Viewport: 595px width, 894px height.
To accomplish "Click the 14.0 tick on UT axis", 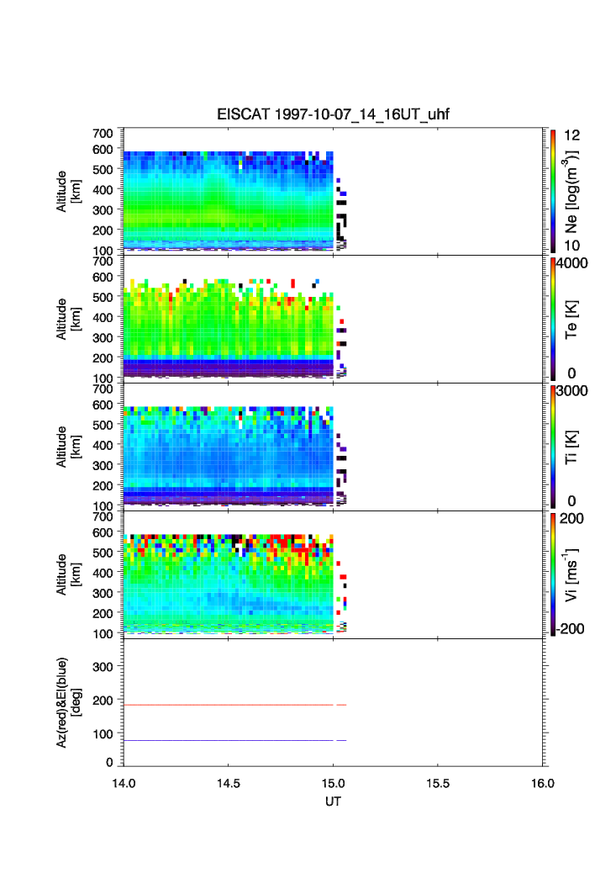I will coord(124,783).
